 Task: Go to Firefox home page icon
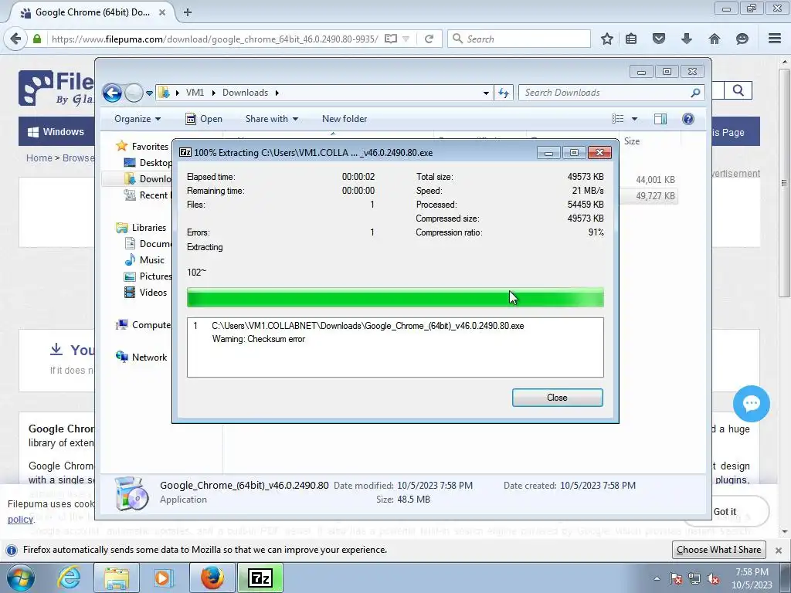(715, 39)
